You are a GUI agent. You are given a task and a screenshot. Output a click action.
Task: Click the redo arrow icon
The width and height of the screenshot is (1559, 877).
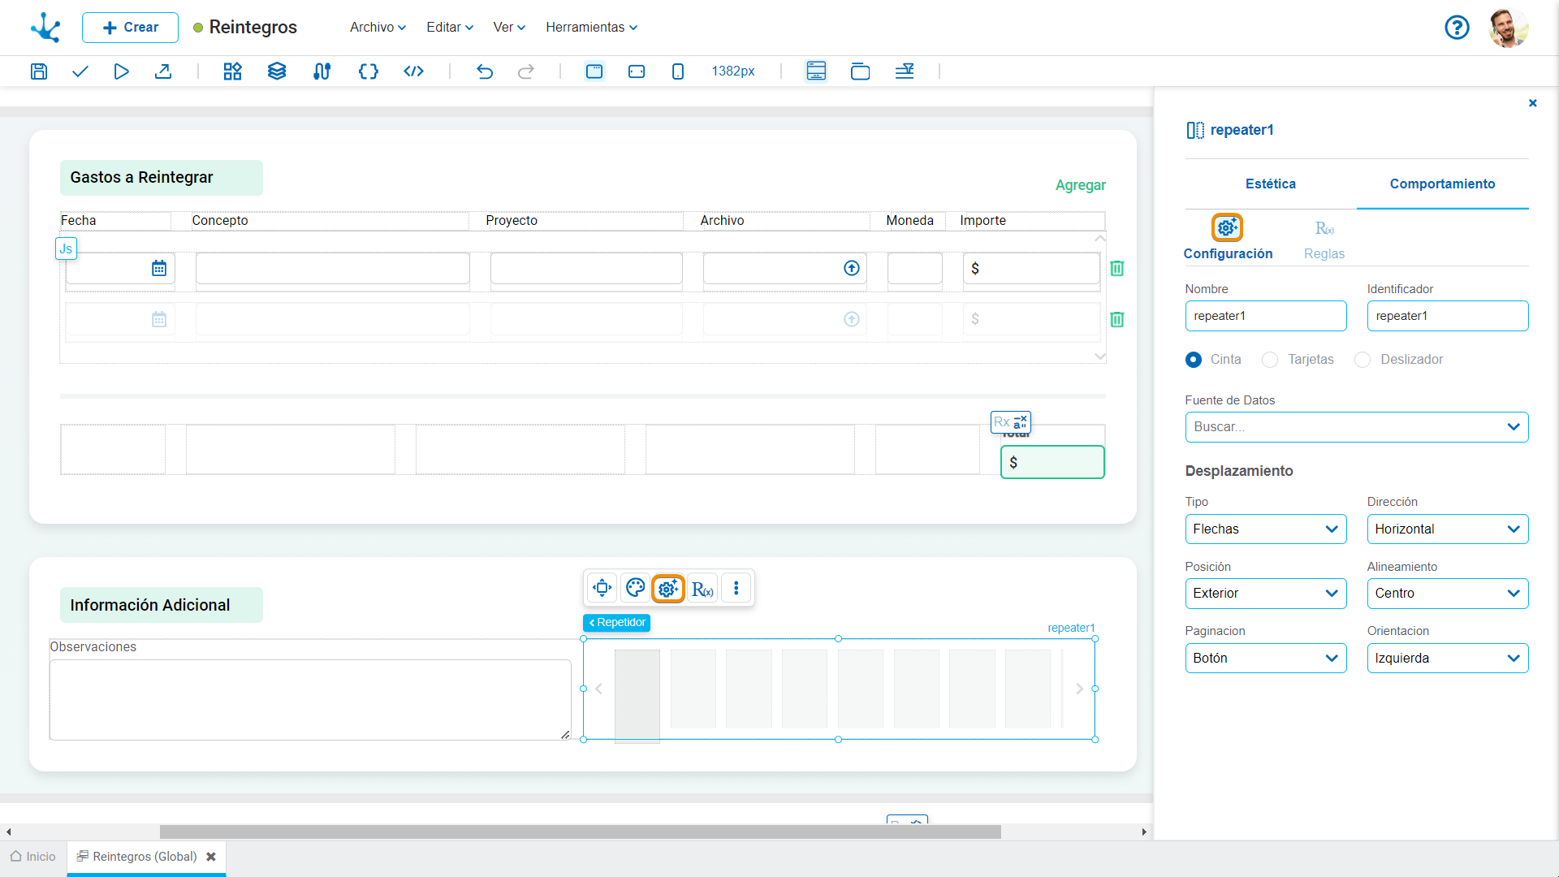point(526,71)
